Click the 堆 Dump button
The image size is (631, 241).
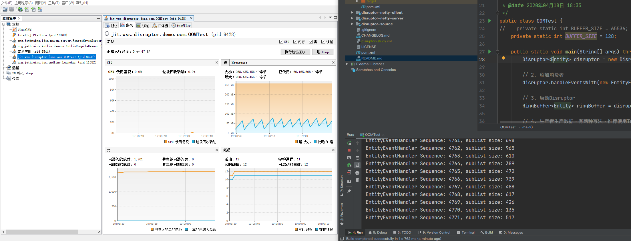click(323, 52)
